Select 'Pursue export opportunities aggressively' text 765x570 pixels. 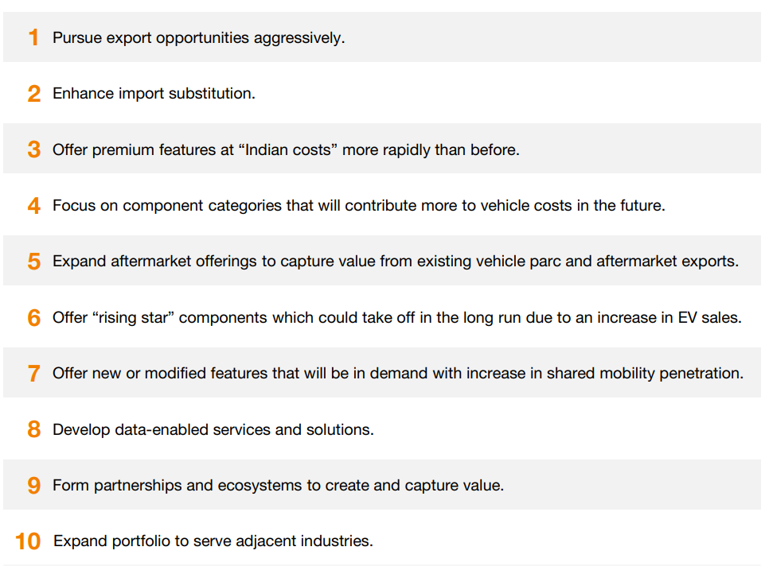click(198, 38)
